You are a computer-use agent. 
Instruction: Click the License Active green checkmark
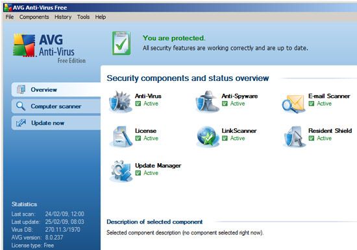point(138,138)
